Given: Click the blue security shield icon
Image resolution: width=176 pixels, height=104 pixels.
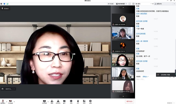Looking at the screenshot, I should point(4,4).
